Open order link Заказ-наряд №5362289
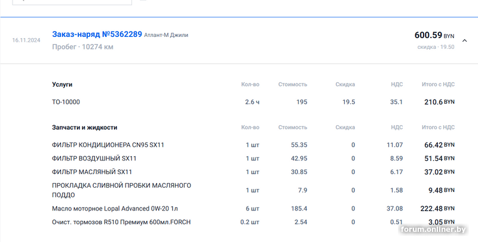The image size is (478, 242). tap(97, 35)
